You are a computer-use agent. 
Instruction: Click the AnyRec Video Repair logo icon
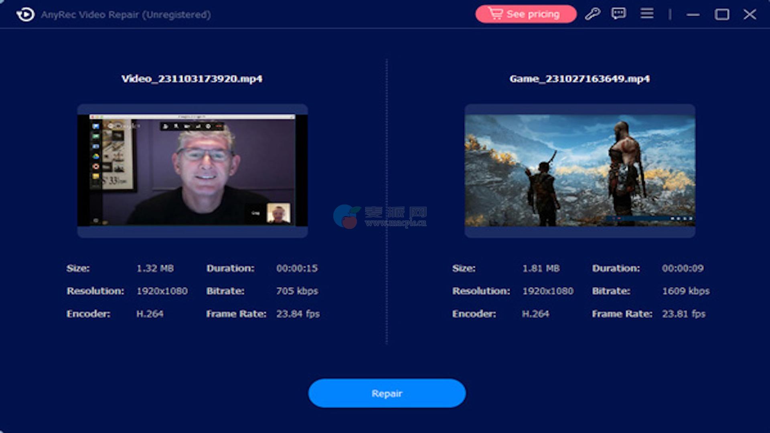25,14
